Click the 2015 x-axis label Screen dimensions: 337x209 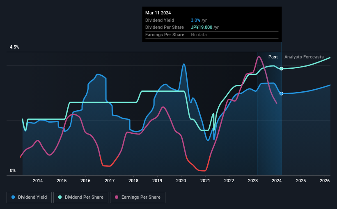(62, 181)
